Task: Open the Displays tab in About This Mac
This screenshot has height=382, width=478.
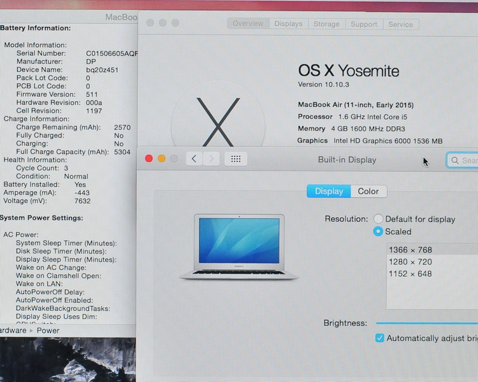Action: coord(288,24)
